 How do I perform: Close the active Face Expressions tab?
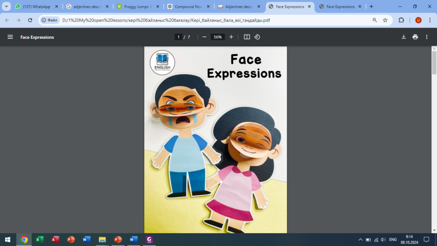(x=309, y=7)
